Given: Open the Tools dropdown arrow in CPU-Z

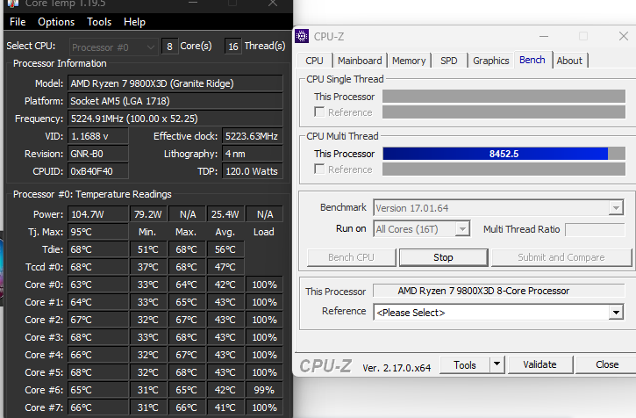Looking at the screenshot, I should 497,364.
